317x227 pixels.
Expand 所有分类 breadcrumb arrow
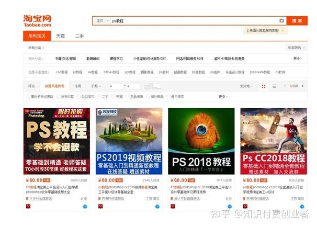point(43,48)
